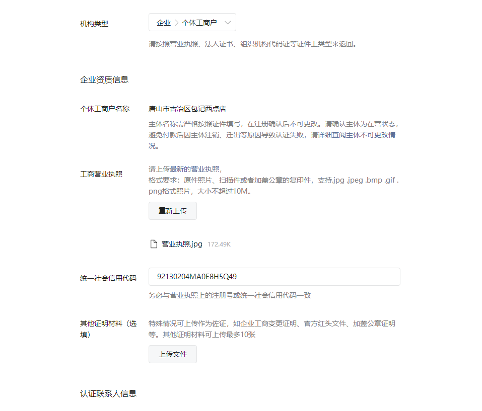Click the 机构类型 field label
The width and height of the screenshot is (482, 411).
[94, 24]
